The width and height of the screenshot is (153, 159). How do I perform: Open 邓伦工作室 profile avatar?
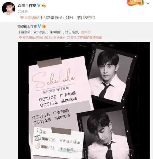tap(9, 9)
